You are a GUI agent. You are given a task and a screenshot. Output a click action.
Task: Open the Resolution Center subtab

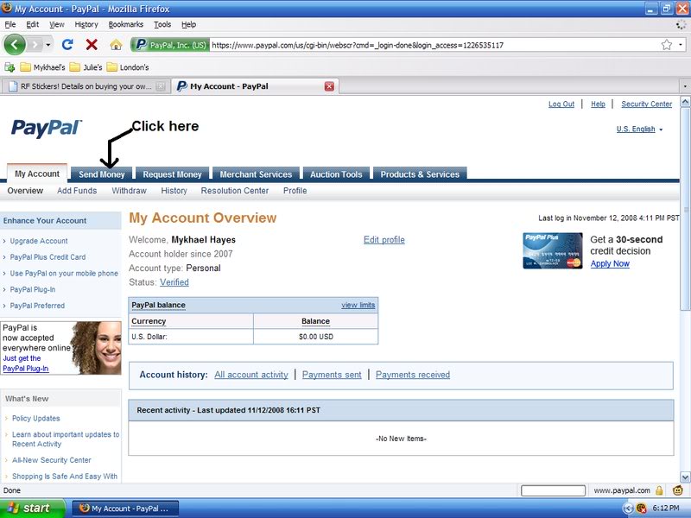[x=234, y=191]
